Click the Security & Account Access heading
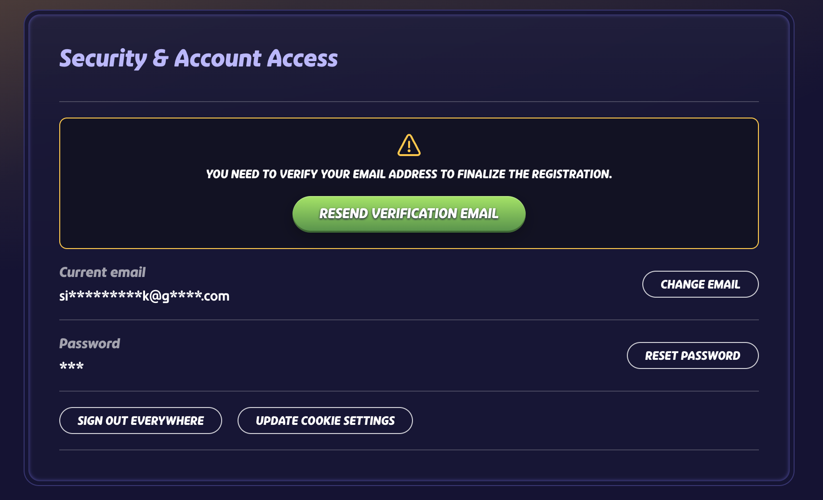The width and height of the screenshot is (823, 500). tap(199, 58)
